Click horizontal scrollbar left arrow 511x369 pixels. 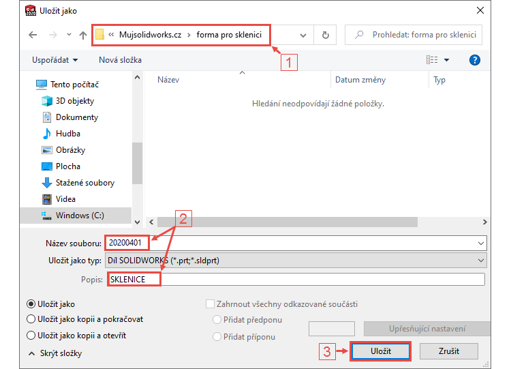pyautogui.click(x=151, y=222)
